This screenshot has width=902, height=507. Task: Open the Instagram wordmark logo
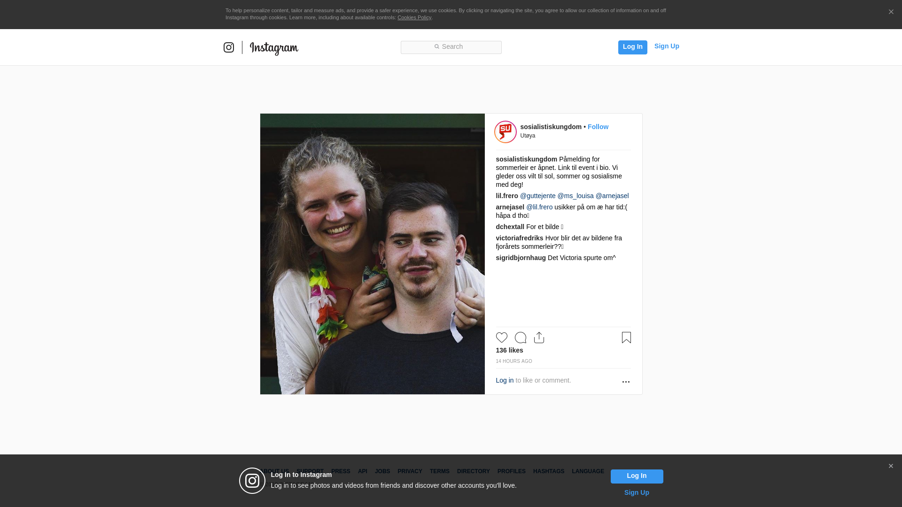tap(274, 48)
